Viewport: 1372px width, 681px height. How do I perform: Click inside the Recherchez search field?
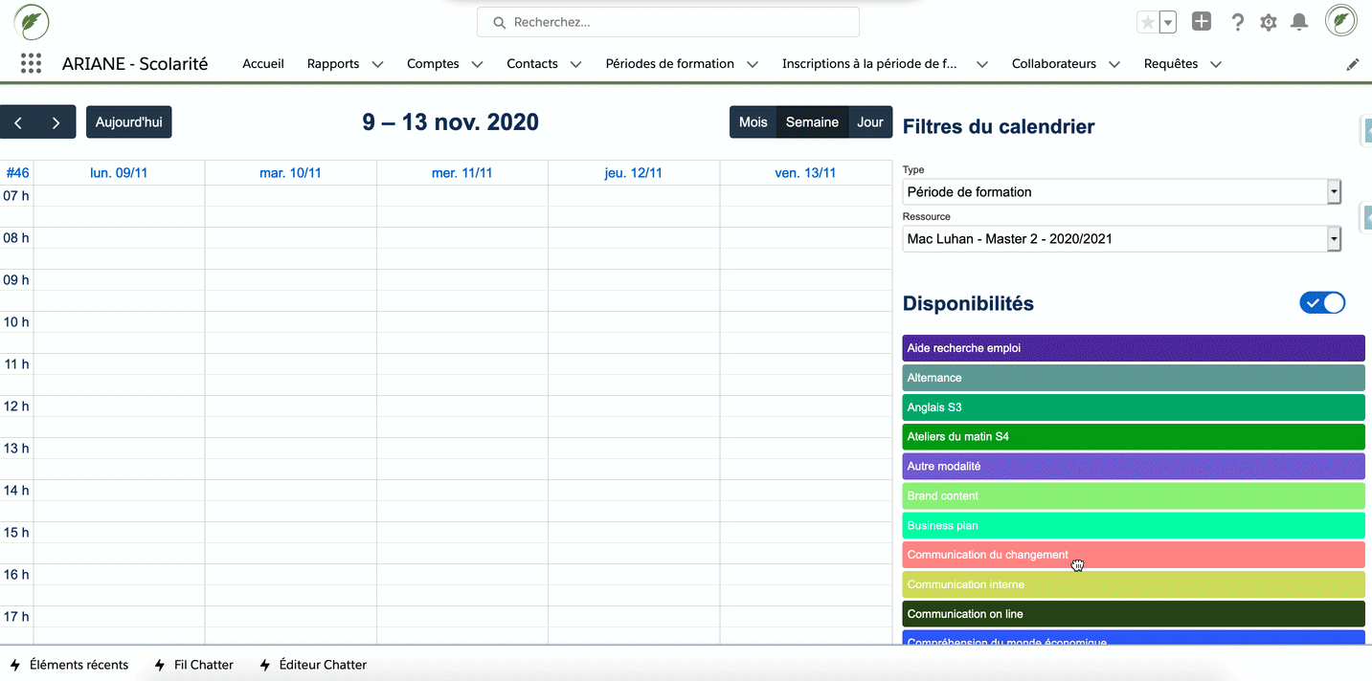point(667,21)
